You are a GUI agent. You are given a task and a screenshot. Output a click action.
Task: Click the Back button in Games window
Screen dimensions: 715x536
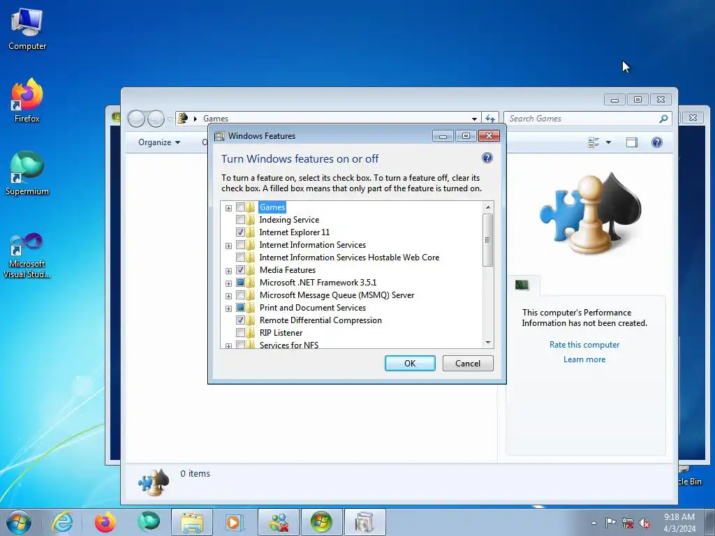tap(136, 119)
